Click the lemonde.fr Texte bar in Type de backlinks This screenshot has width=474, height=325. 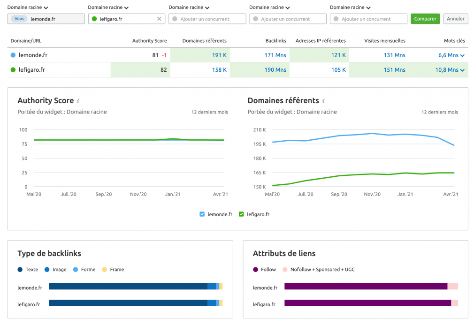tap(128, 287)
